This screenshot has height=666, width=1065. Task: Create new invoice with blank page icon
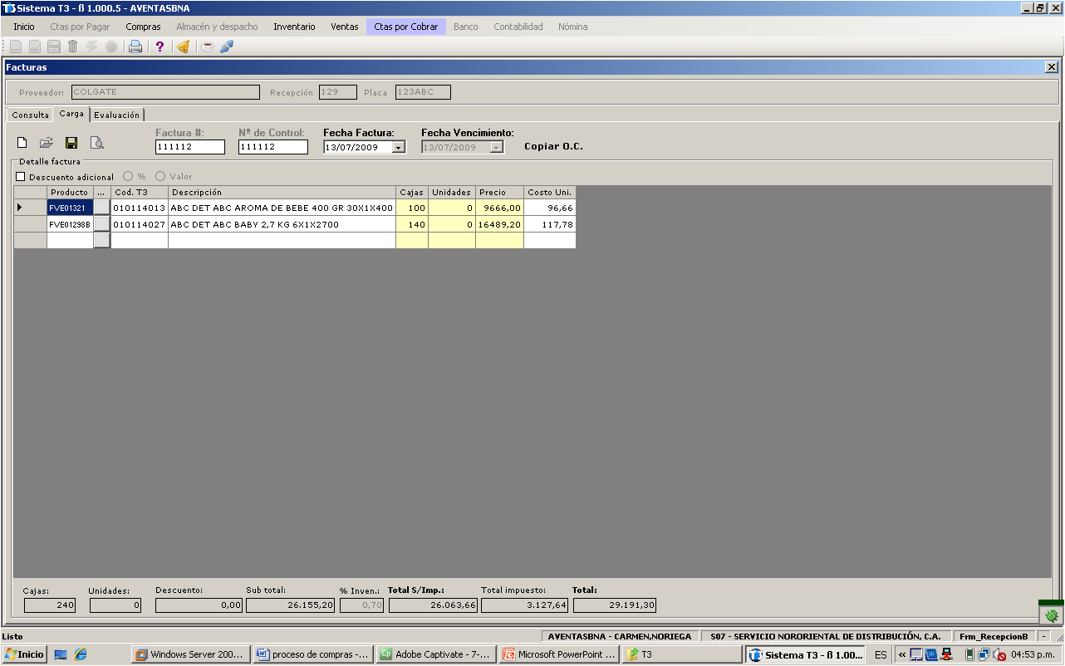22,143
